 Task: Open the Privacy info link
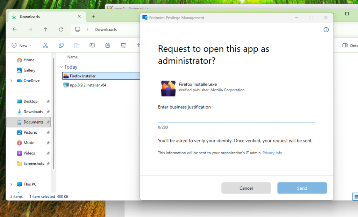click(x=272, y=153)
